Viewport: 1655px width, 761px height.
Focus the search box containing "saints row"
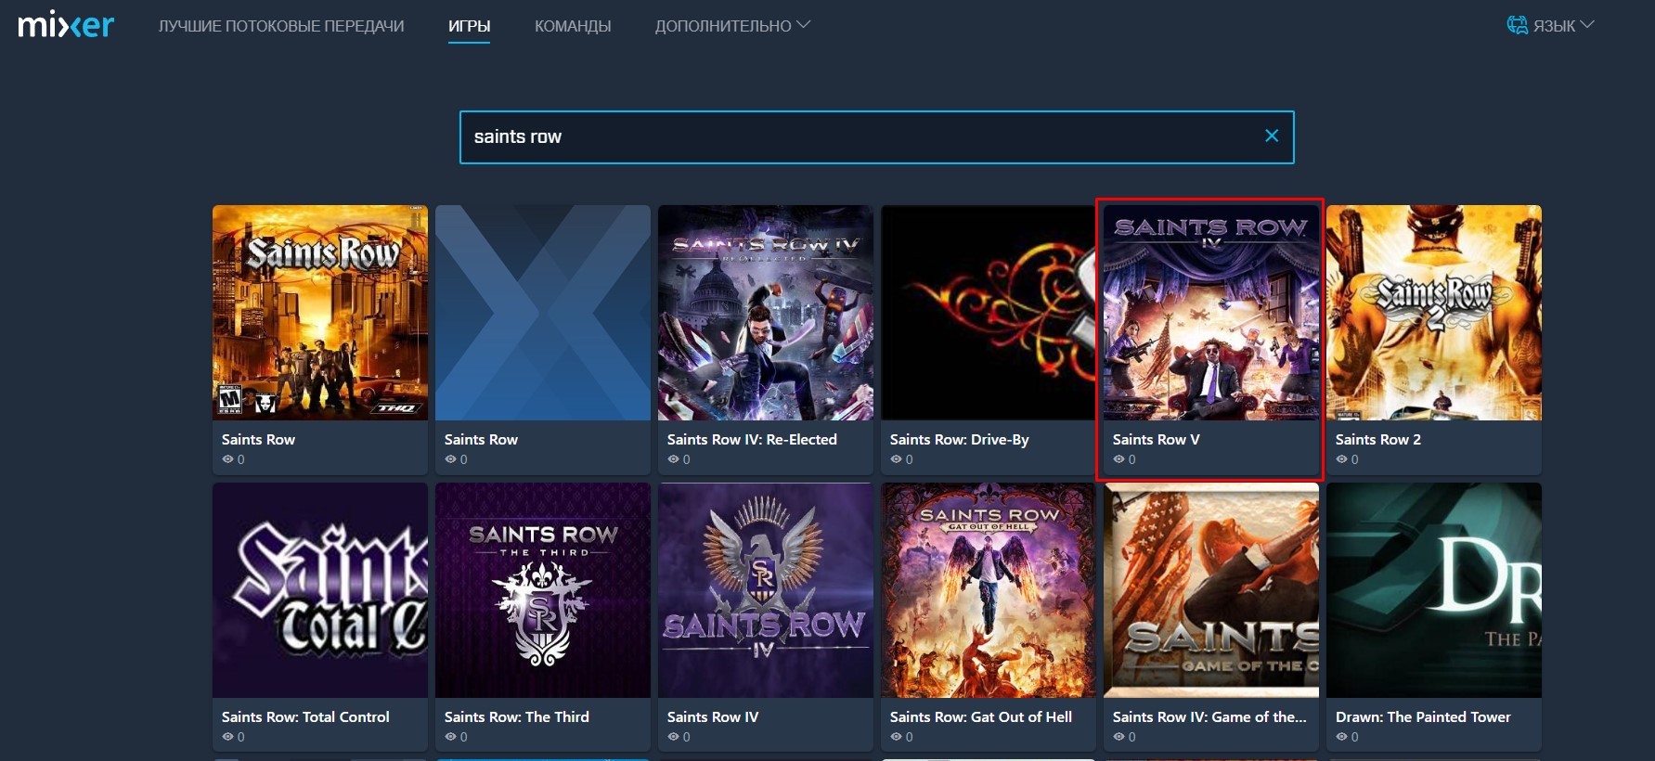tap(876, 137)
